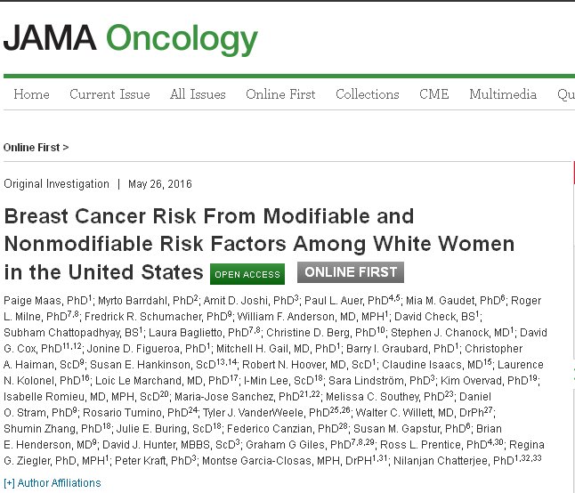Click author name Paige Maas

[29, 300]
